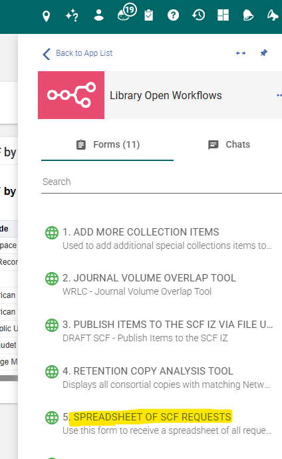Click 'Use this form to receive a spreadsheet' text
This screenshot has width=282, height=459.
click(x=167, y=430)
